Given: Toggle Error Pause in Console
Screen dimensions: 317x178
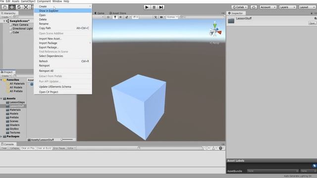Looking at the screenshot, I should pos(59,148).
